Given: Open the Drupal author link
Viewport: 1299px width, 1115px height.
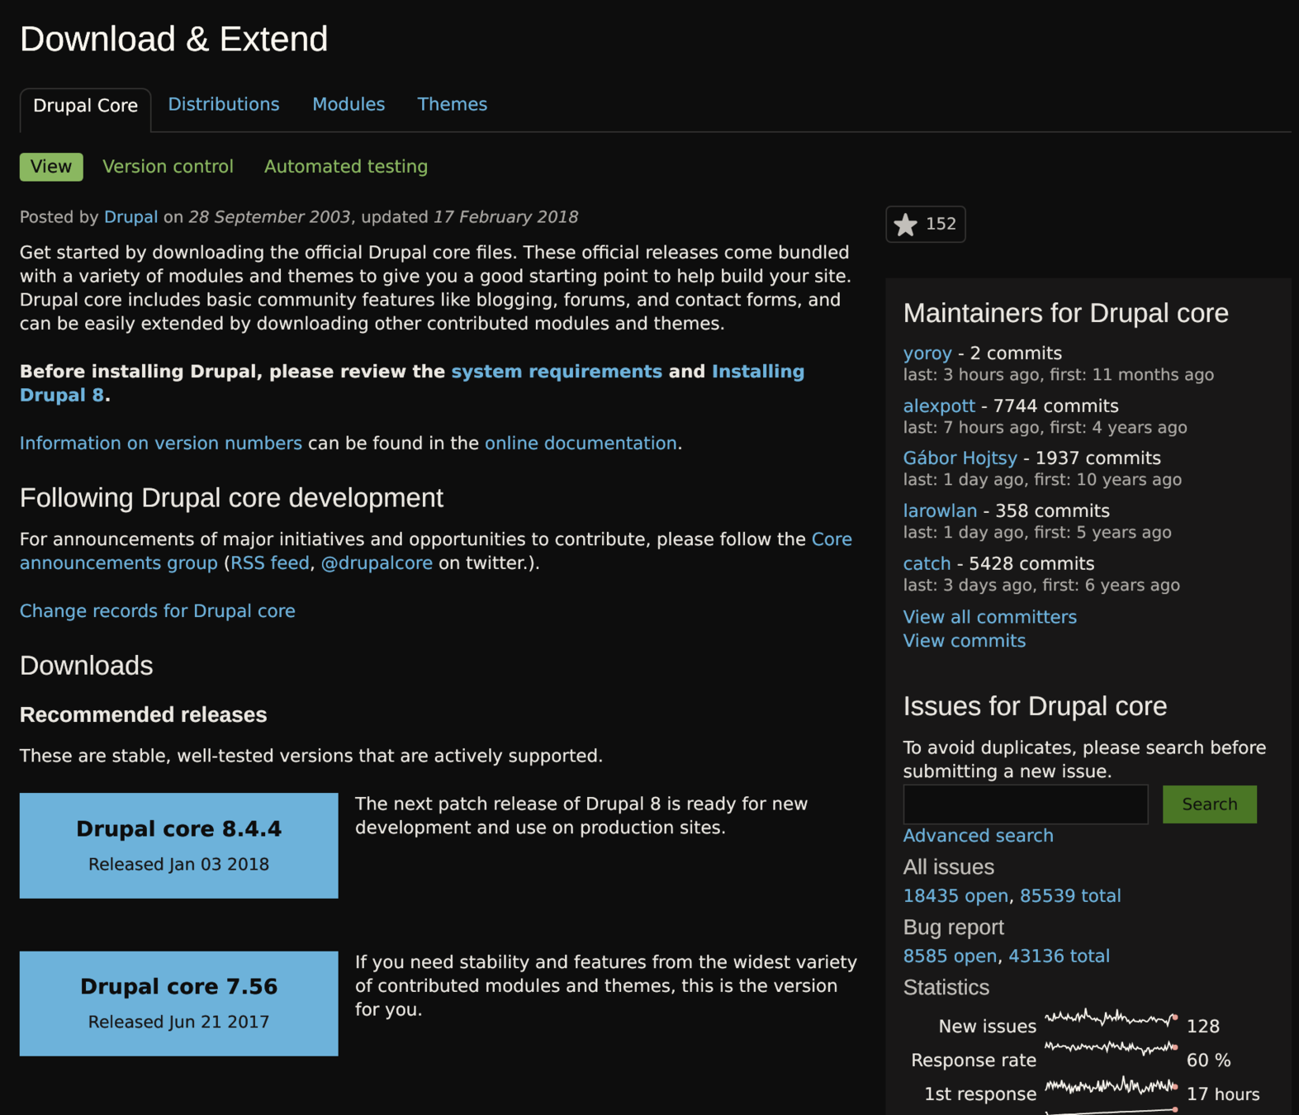Looking at the screenshot, I should point(130,217).
